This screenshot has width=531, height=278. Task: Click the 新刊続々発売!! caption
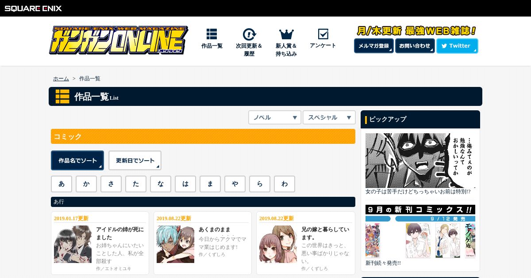tap(383, 263)
